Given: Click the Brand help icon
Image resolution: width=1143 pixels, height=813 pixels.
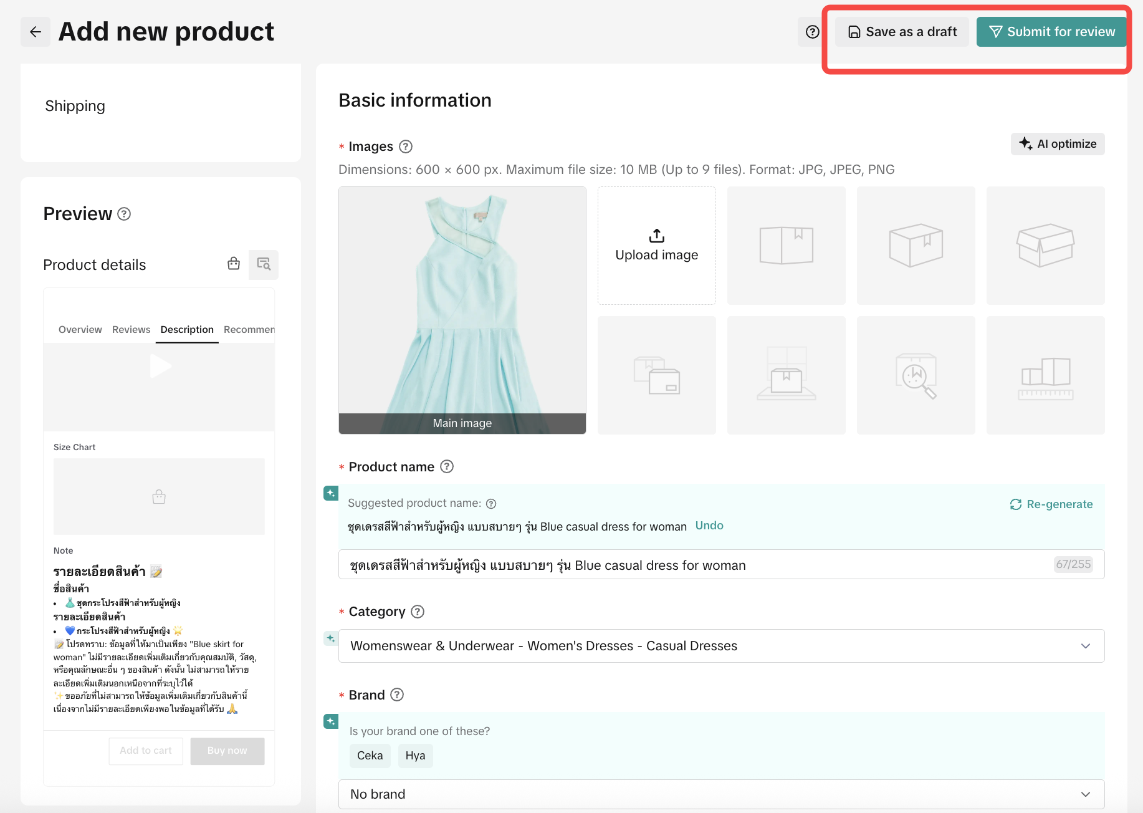Looking at the screenshot, I should point(397,695).
